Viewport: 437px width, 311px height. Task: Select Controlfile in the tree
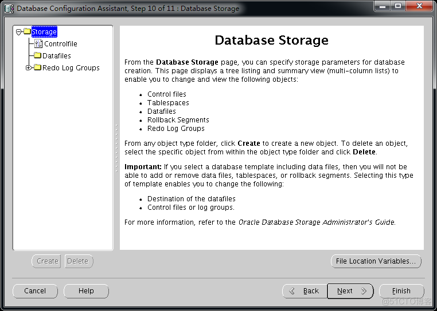[60, 43]
